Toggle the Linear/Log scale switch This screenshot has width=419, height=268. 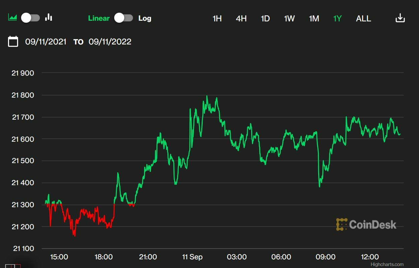(124, 18)
